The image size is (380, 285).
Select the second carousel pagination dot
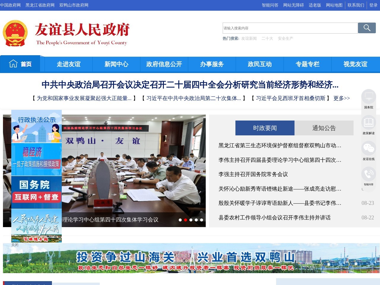coord(186,220)
